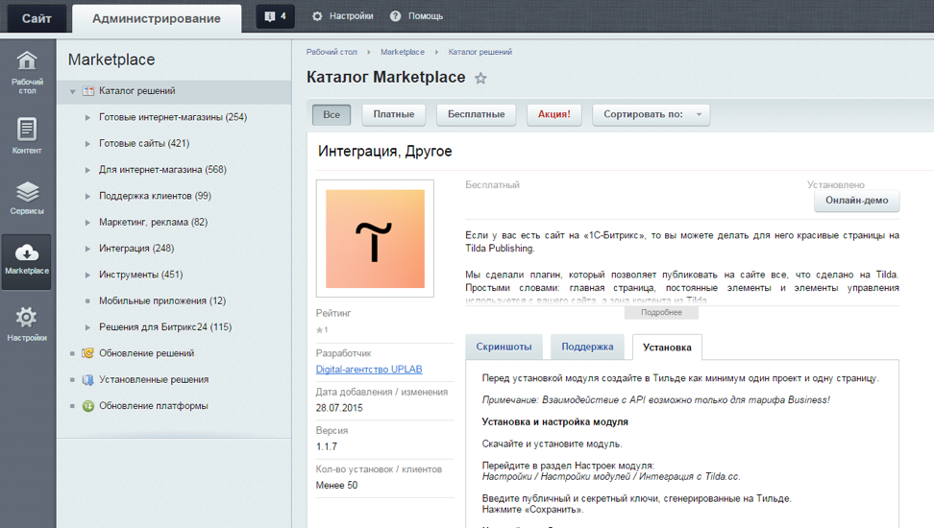The width and height of the screenshot is (934, 528).
Task: Click the Tilda module logo thumbnail
Action: coord(375,239)
